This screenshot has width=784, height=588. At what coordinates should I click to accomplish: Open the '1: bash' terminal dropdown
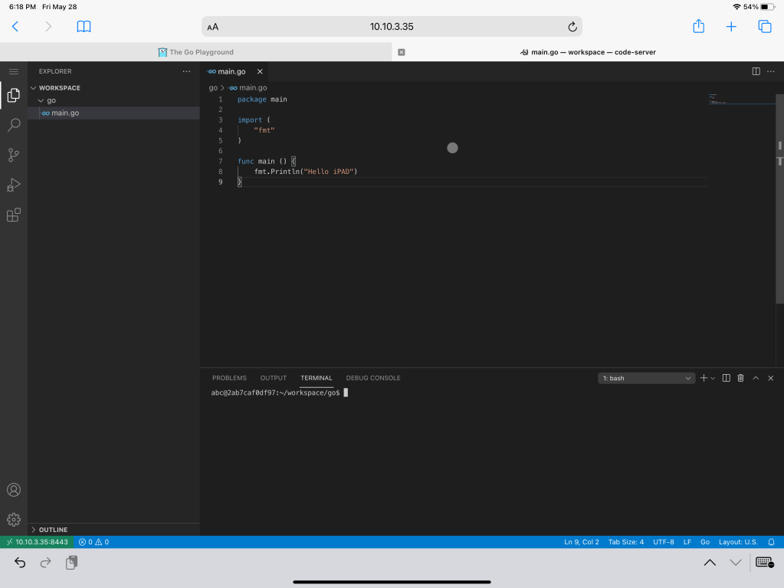tap(647, 378)
